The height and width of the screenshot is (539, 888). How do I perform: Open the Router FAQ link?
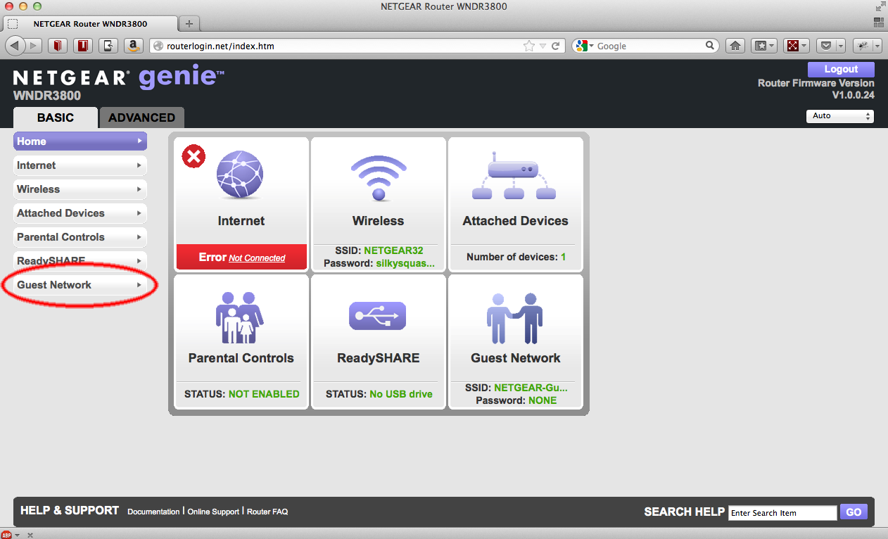(267, 512)
